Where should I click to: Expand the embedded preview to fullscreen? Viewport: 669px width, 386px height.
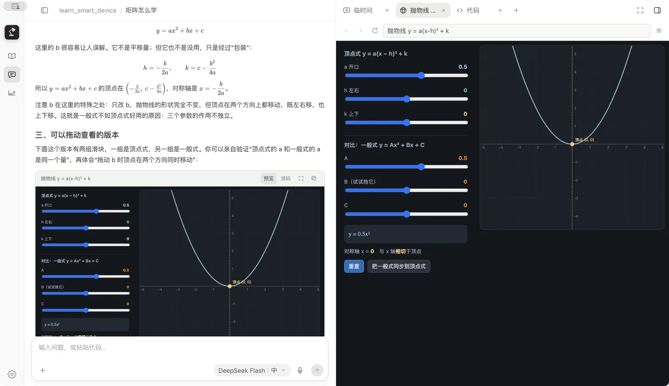tap(301, 178)
